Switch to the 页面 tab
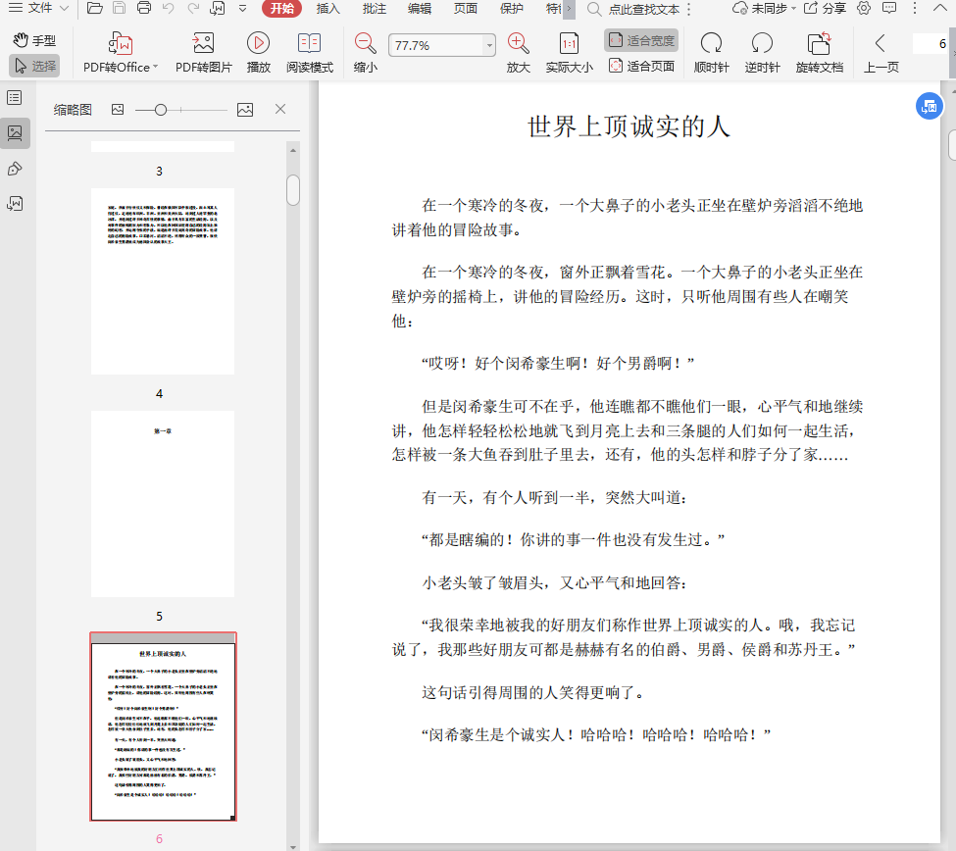This screenshot has height=851, width=956. point(465,9)
